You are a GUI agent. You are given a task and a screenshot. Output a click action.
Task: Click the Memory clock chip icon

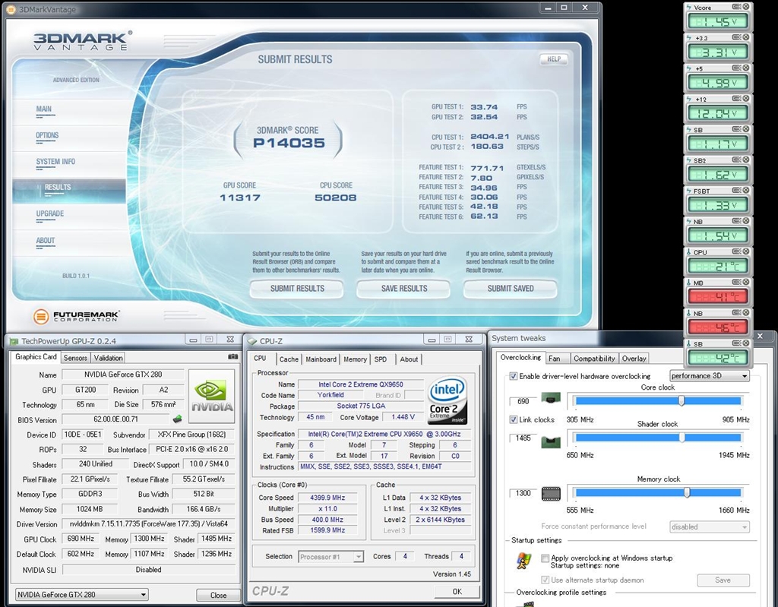pyautogui.click(x=551, y=493)
